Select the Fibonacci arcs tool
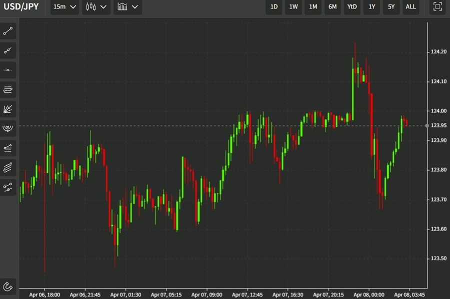The image size is (450, 299). click(8, 128)
